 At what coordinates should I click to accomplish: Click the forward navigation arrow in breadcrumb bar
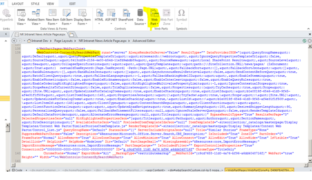click(x=19, y=41)
